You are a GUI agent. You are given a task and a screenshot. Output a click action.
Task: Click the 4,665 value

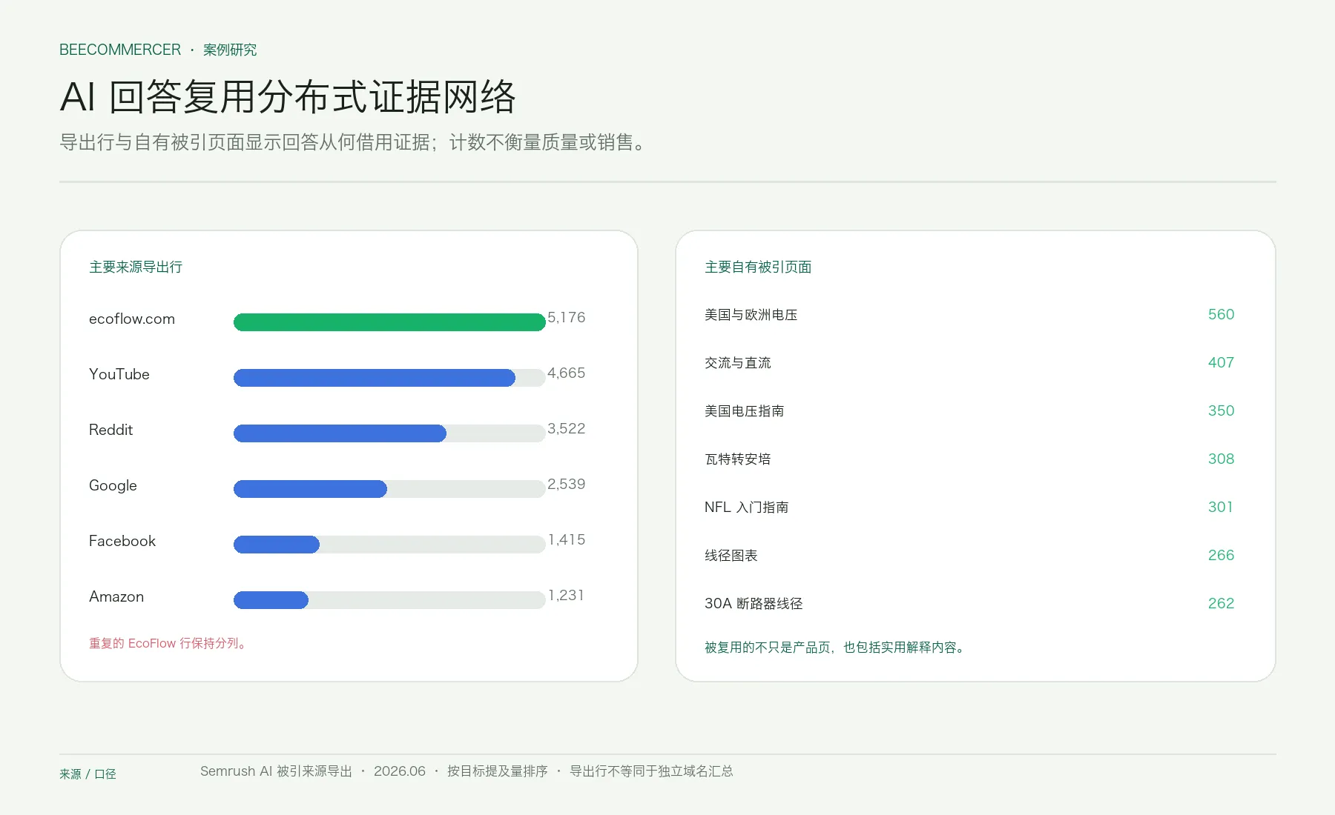[567, 373]
